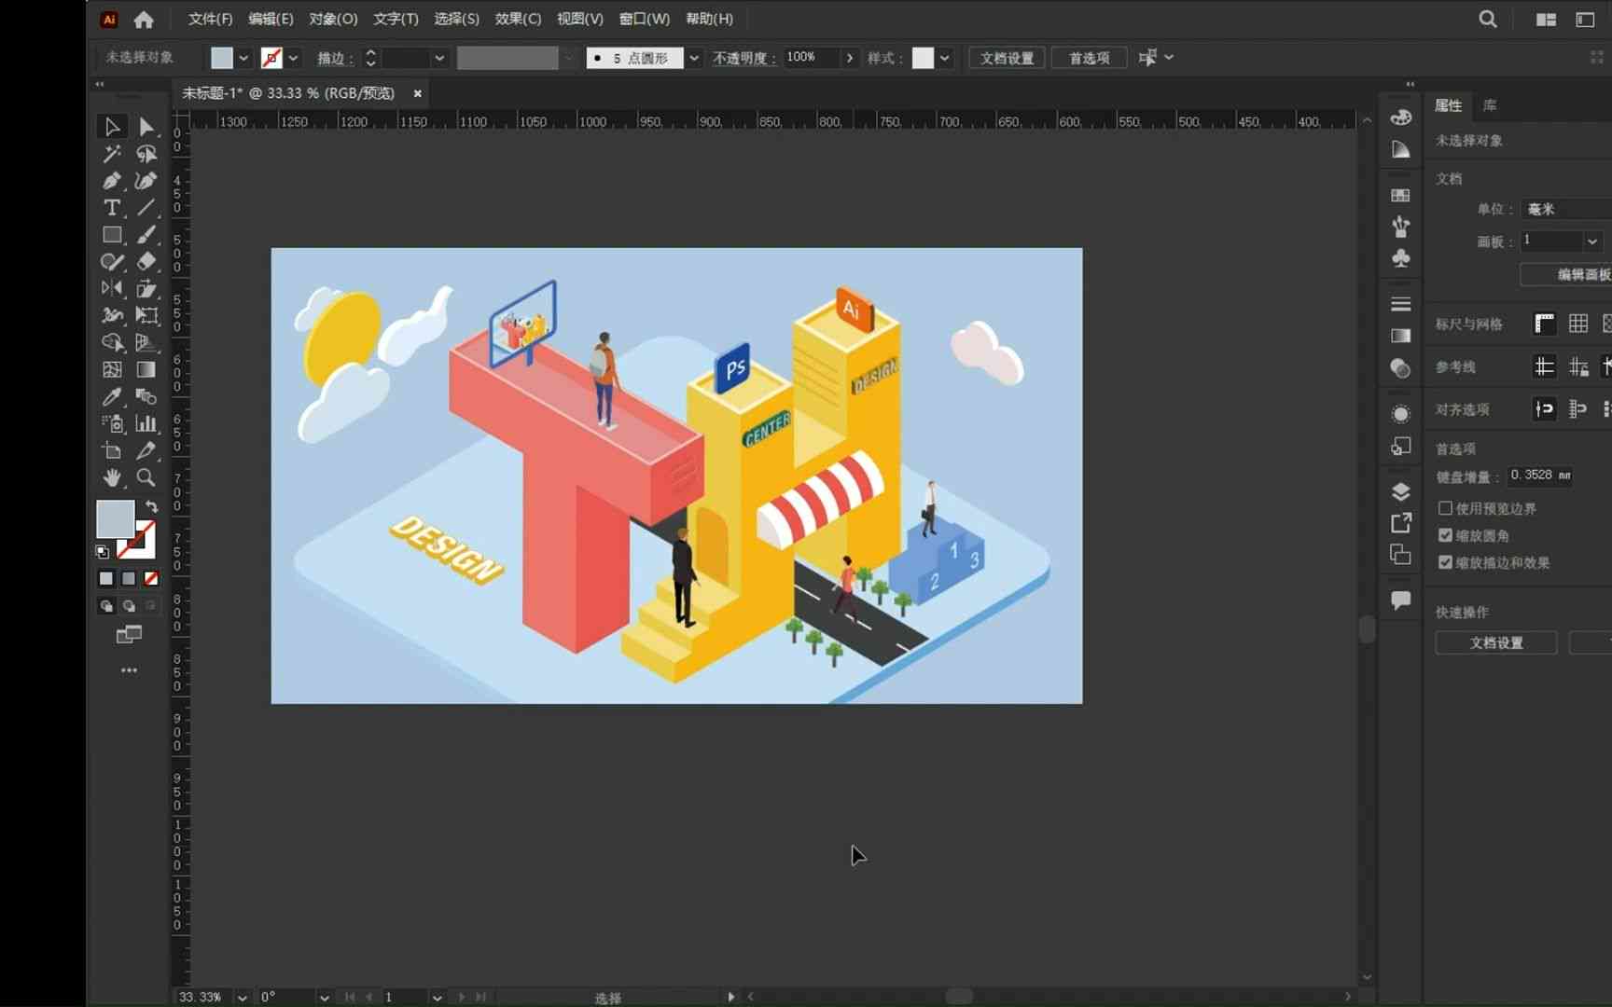Set fill to None in toolbar

pos(151,579)
